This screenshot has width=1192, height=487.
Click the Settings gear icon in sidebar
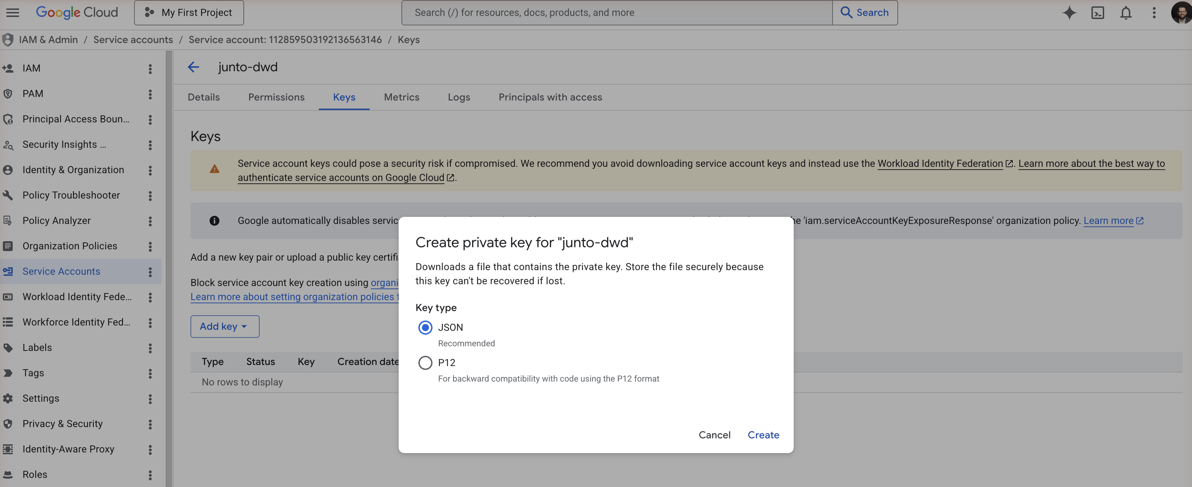pos(8,398)
